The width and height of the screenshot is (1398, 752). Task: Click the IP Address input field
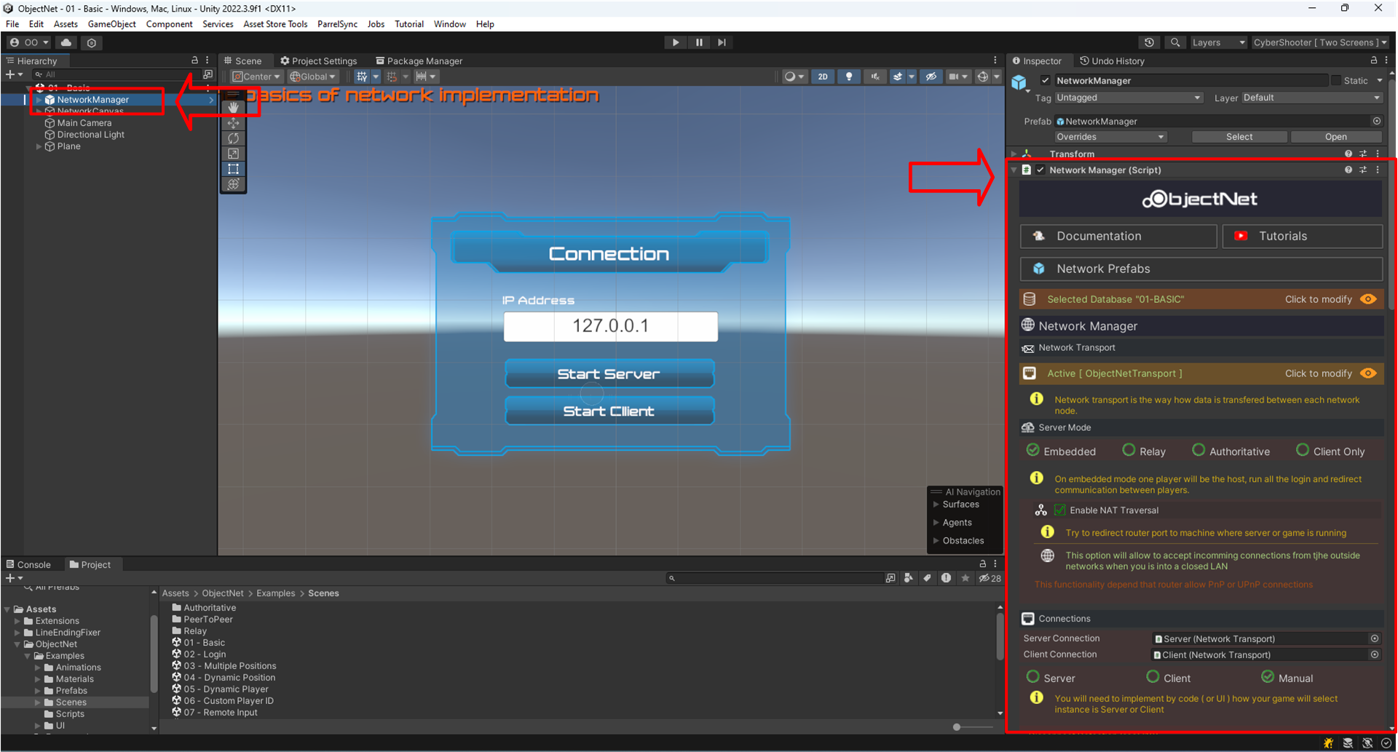click(x=610, y=326)
